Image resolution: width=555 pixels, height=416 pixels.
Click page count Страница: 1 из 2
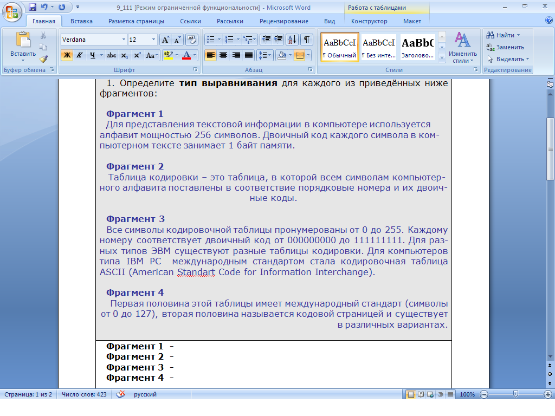click(28, 394)
